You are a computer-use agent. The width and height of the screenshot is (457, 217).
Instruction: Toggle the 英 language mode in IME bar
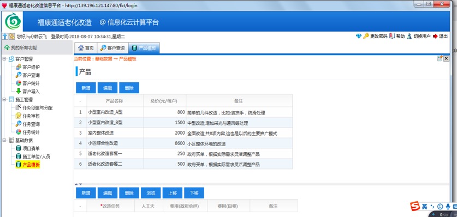coord(425,207)
